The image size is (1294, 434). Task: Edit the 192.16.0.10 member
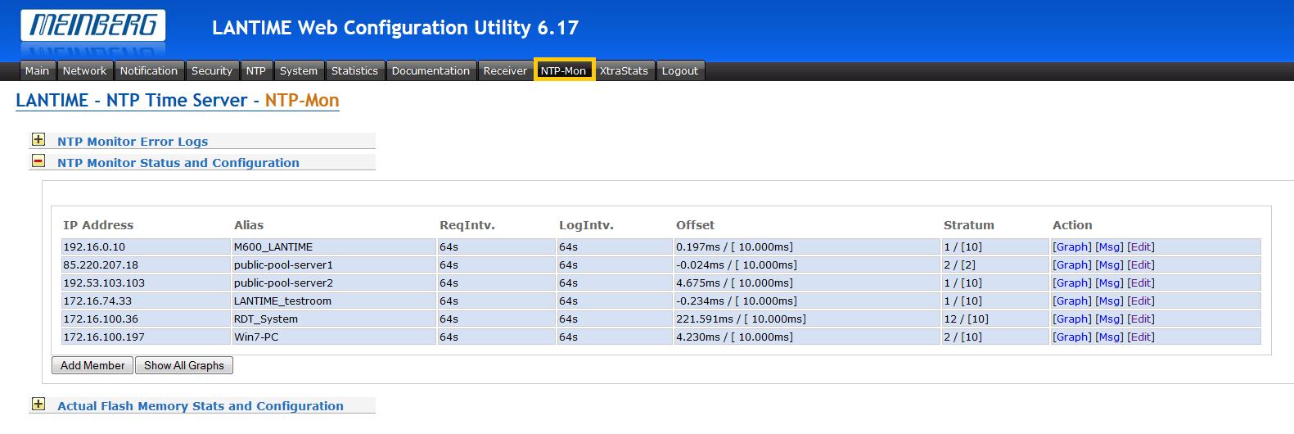point(1141,246)
